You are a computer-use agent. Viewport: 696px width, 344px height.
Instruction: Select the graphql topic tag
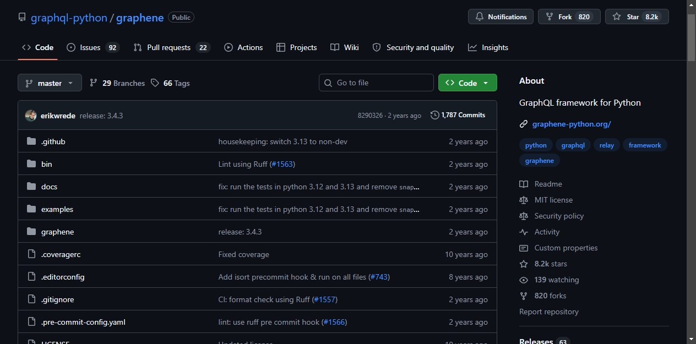point(573,145)
